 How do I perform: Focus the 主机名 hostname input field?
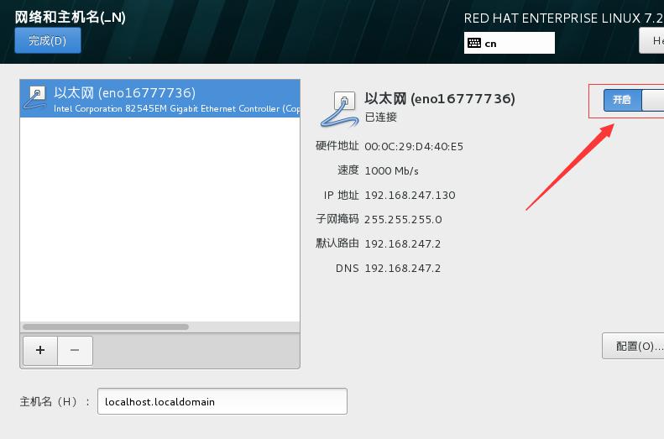click(x=222, y=401)
